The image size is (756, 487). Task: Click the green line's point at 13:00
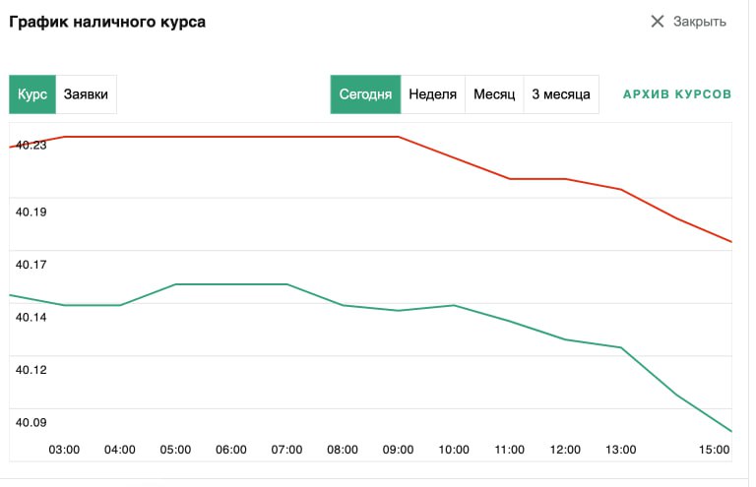click(x=621, y=347)
